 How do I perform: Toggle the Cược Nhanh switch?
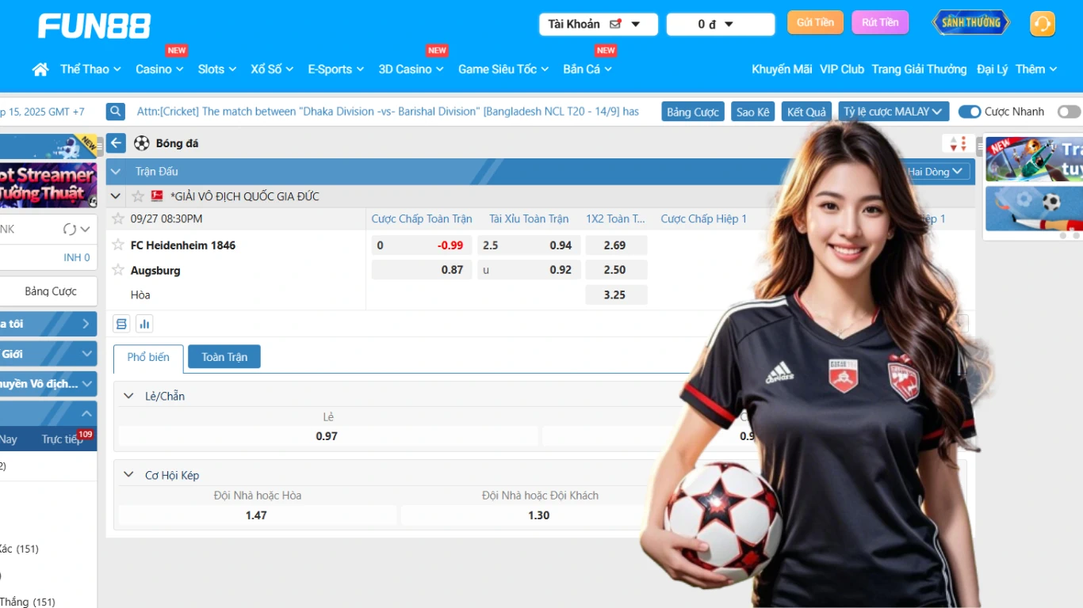click(x=969, y=112)
